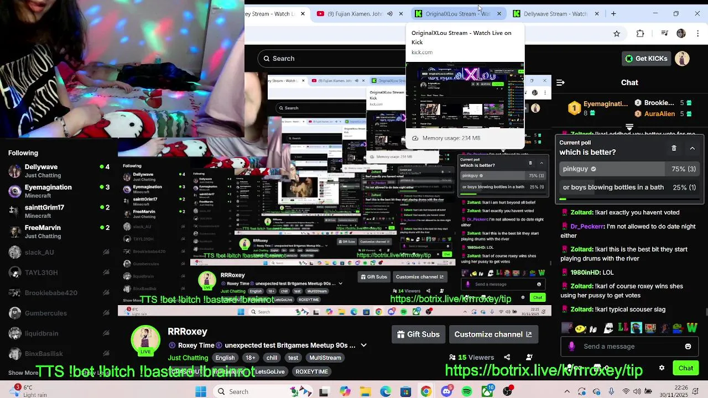Open chat settings gear icon
The image size is (708, 398).
point(662,368)
